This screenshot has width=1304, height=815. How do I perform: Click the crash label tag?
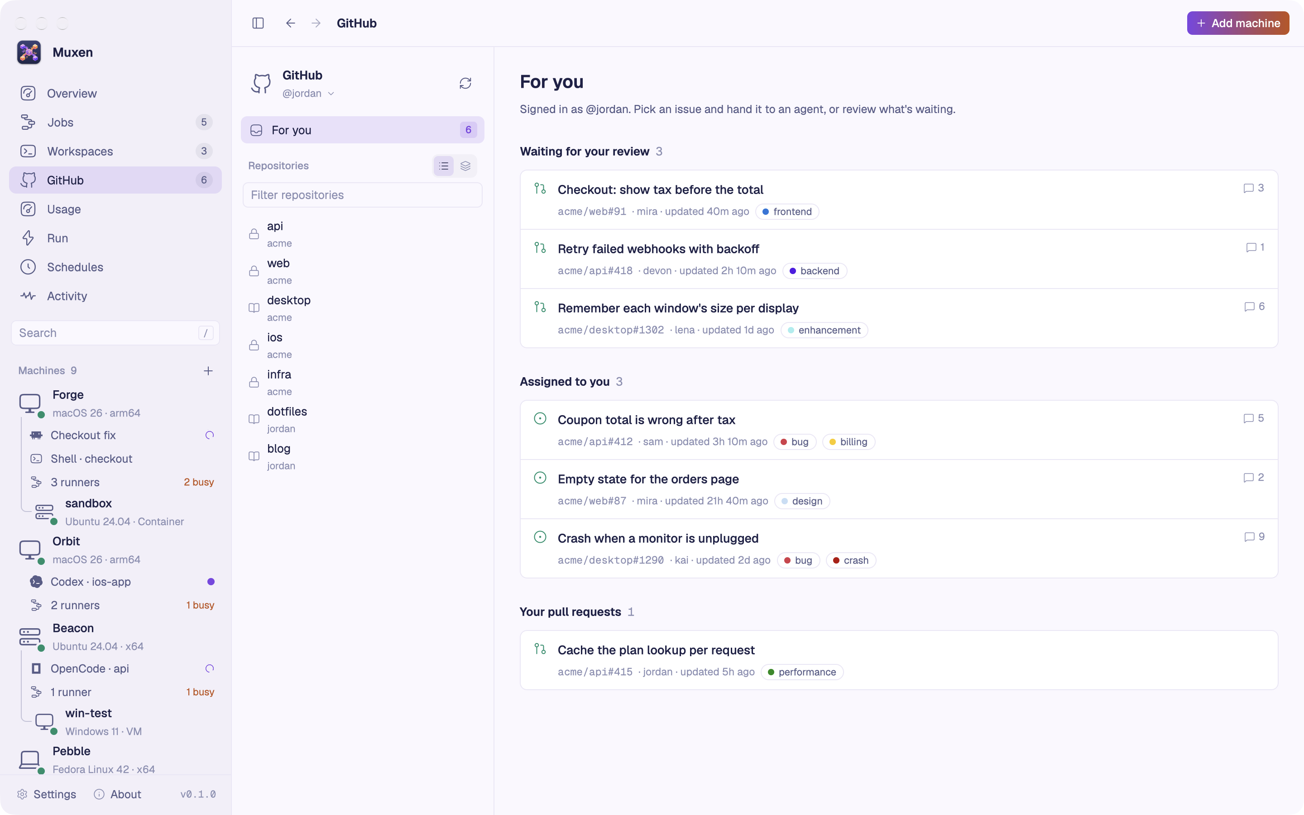(x=851, y=560)
